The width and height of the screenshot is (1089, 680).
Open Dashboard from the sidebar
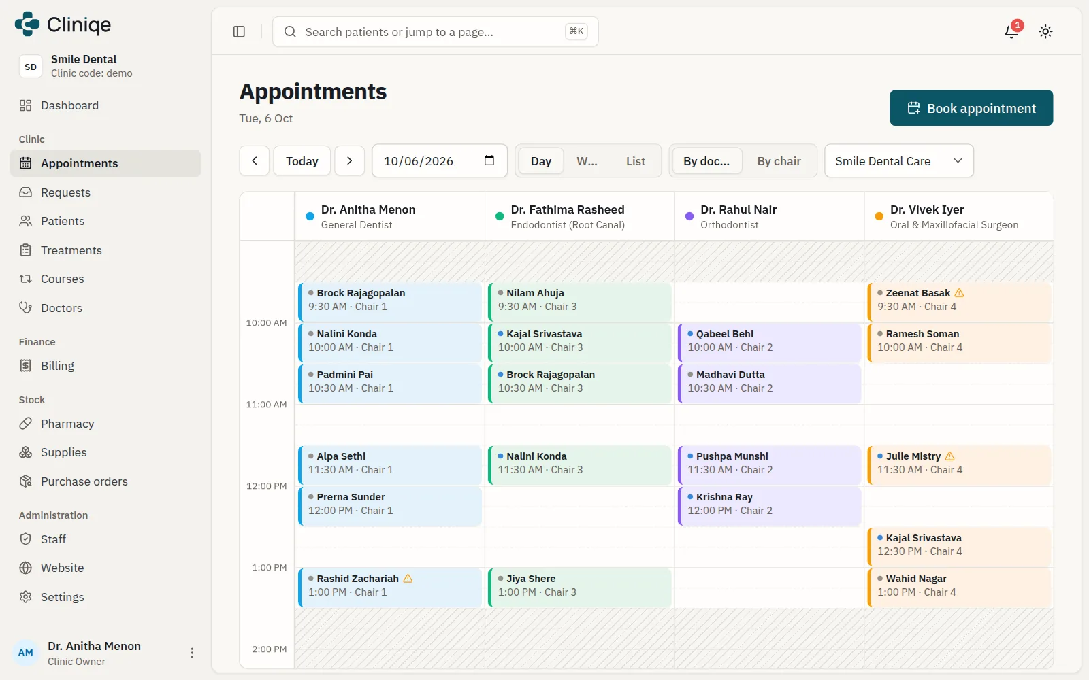(105, 105)
